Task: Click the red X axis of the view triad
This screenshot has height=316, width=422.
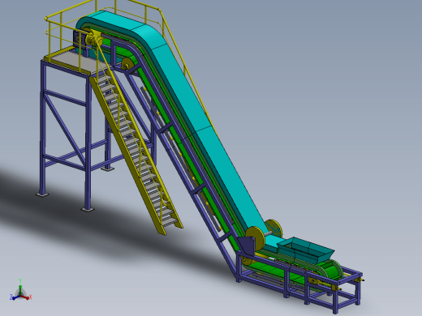Action: tap(26, 297)
